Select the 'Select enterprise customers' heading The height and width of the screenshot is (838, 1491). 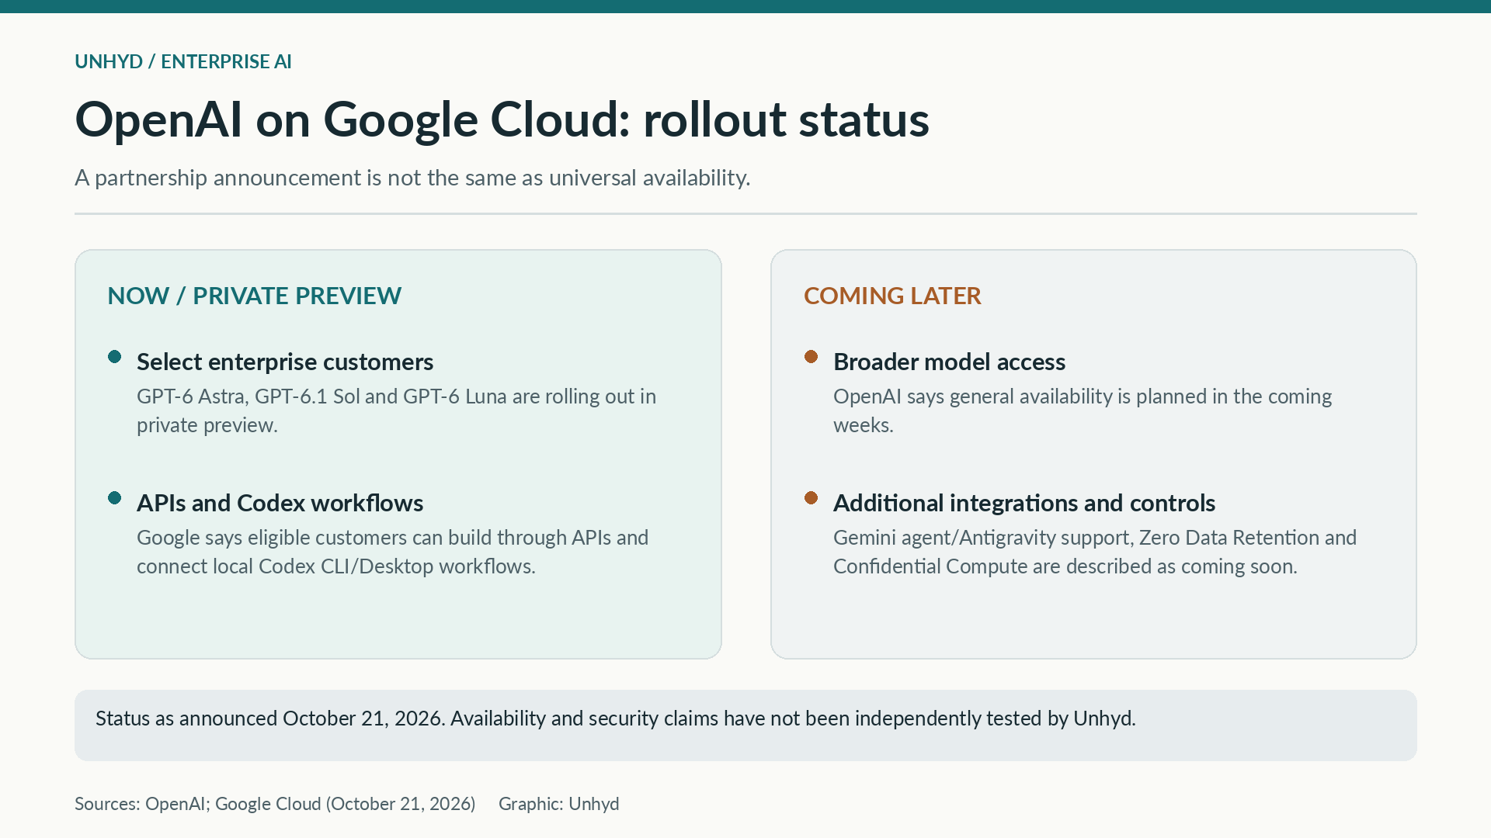coord(285,362)
